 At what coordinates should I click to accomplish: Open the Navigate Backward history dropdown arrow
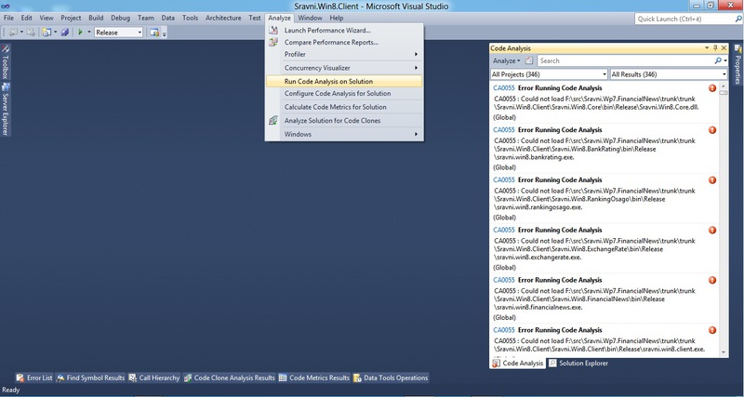[x=21, y=32]
